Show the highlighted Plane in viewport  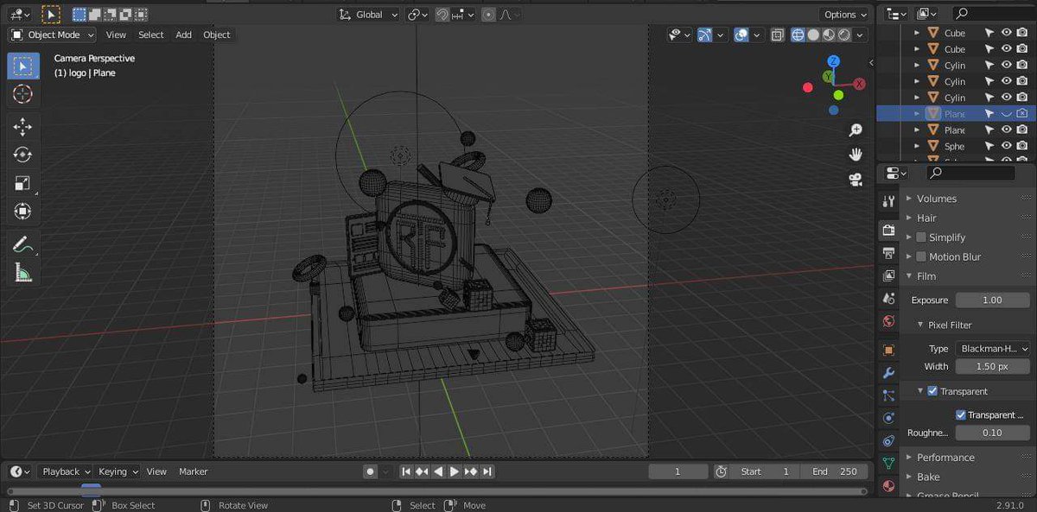pos(1006,114)
